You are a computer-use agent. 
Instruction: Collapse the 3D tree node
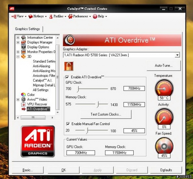[18, 57]
